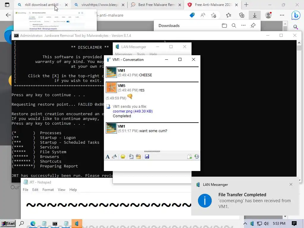Switch to Edge from the taskbar
The width and height of the screenshot is (304, 228).
[x=33, y=224]
